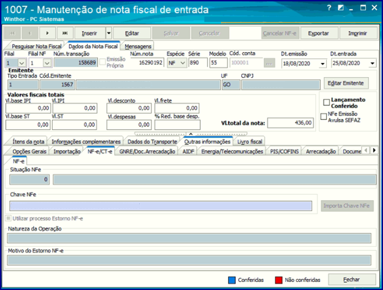Screen dimensions: 383x290
Task: Collapse the header panel with the splitter arrow
Action: point(190,134)
